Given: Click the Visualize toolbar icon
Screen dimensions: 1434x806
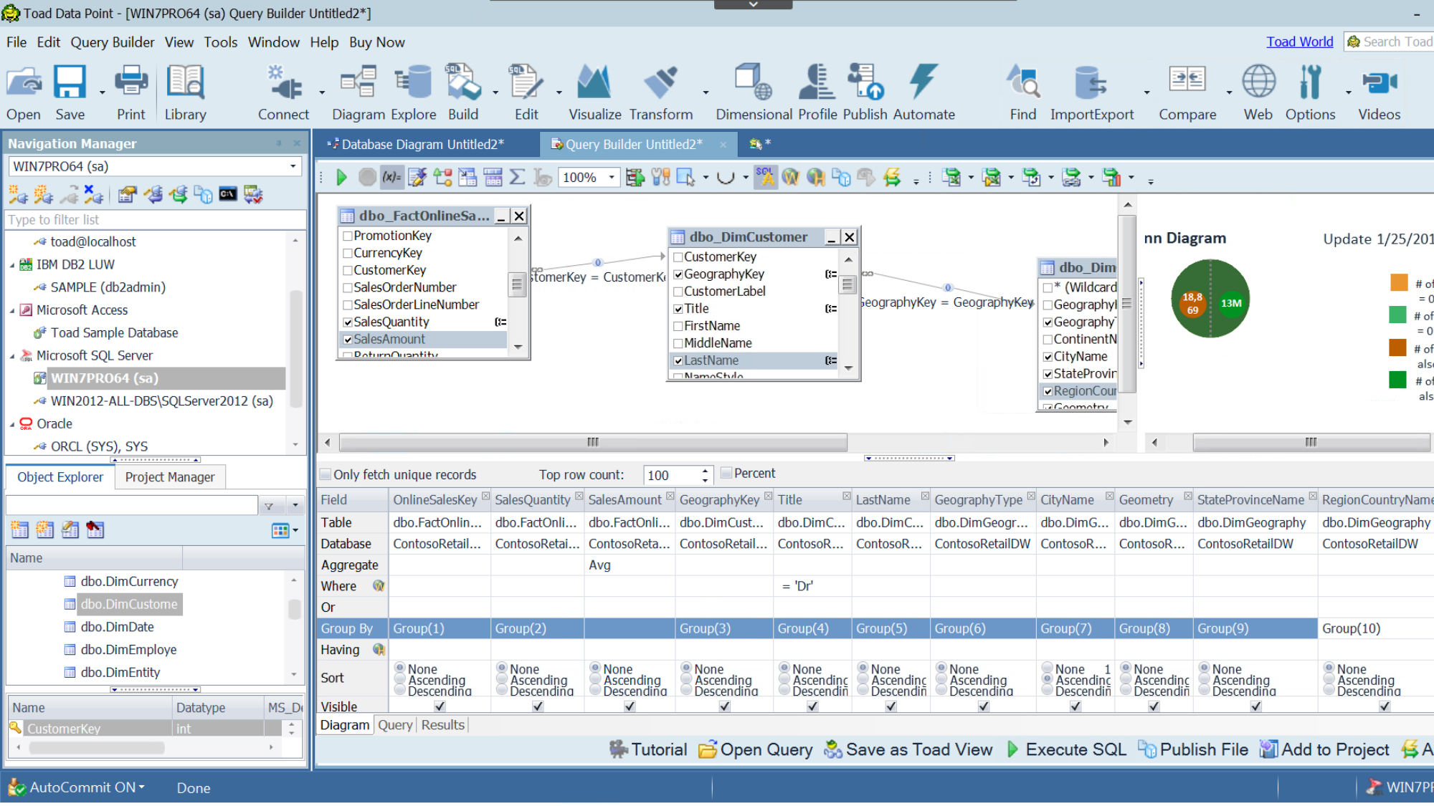Looking at the screenshot, I should pos(594,82).
